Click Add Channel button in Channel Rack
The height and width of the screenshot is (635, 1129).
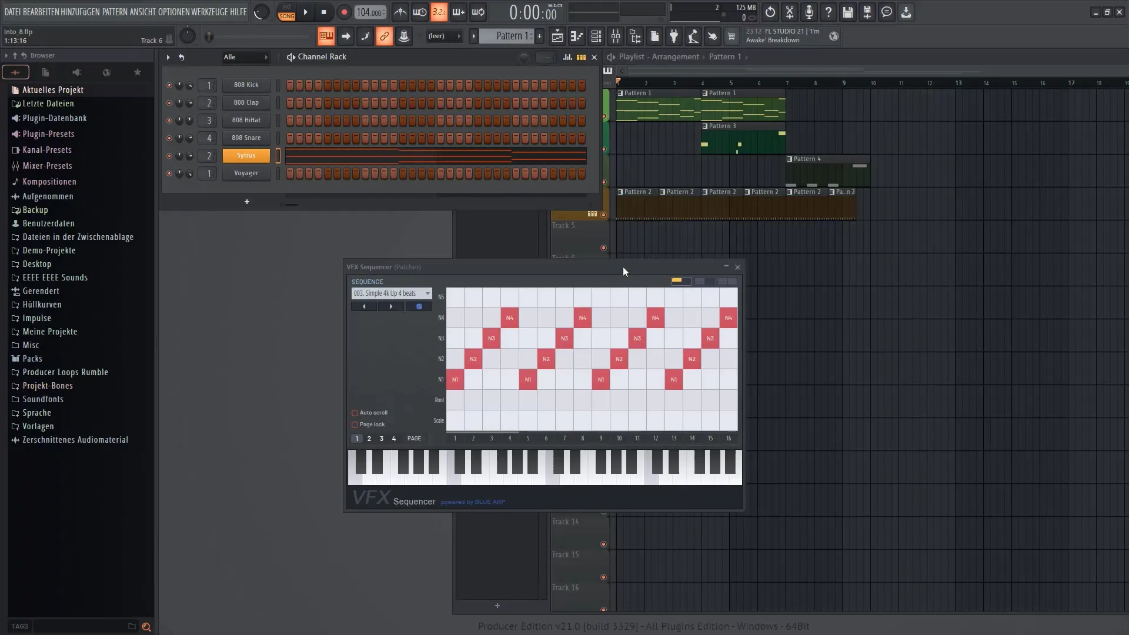click(x=246, y=202)
